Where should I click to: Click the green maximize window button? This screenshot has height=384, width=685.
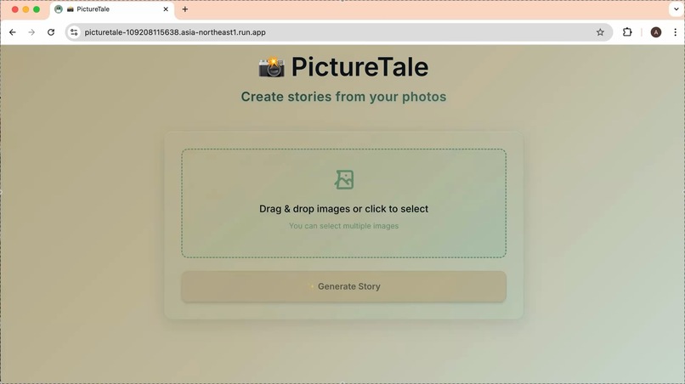coord(37,9)
